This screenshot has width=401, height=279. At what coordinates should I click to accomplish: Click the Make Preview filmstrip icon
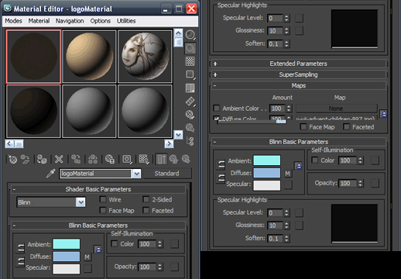(190, 102)
